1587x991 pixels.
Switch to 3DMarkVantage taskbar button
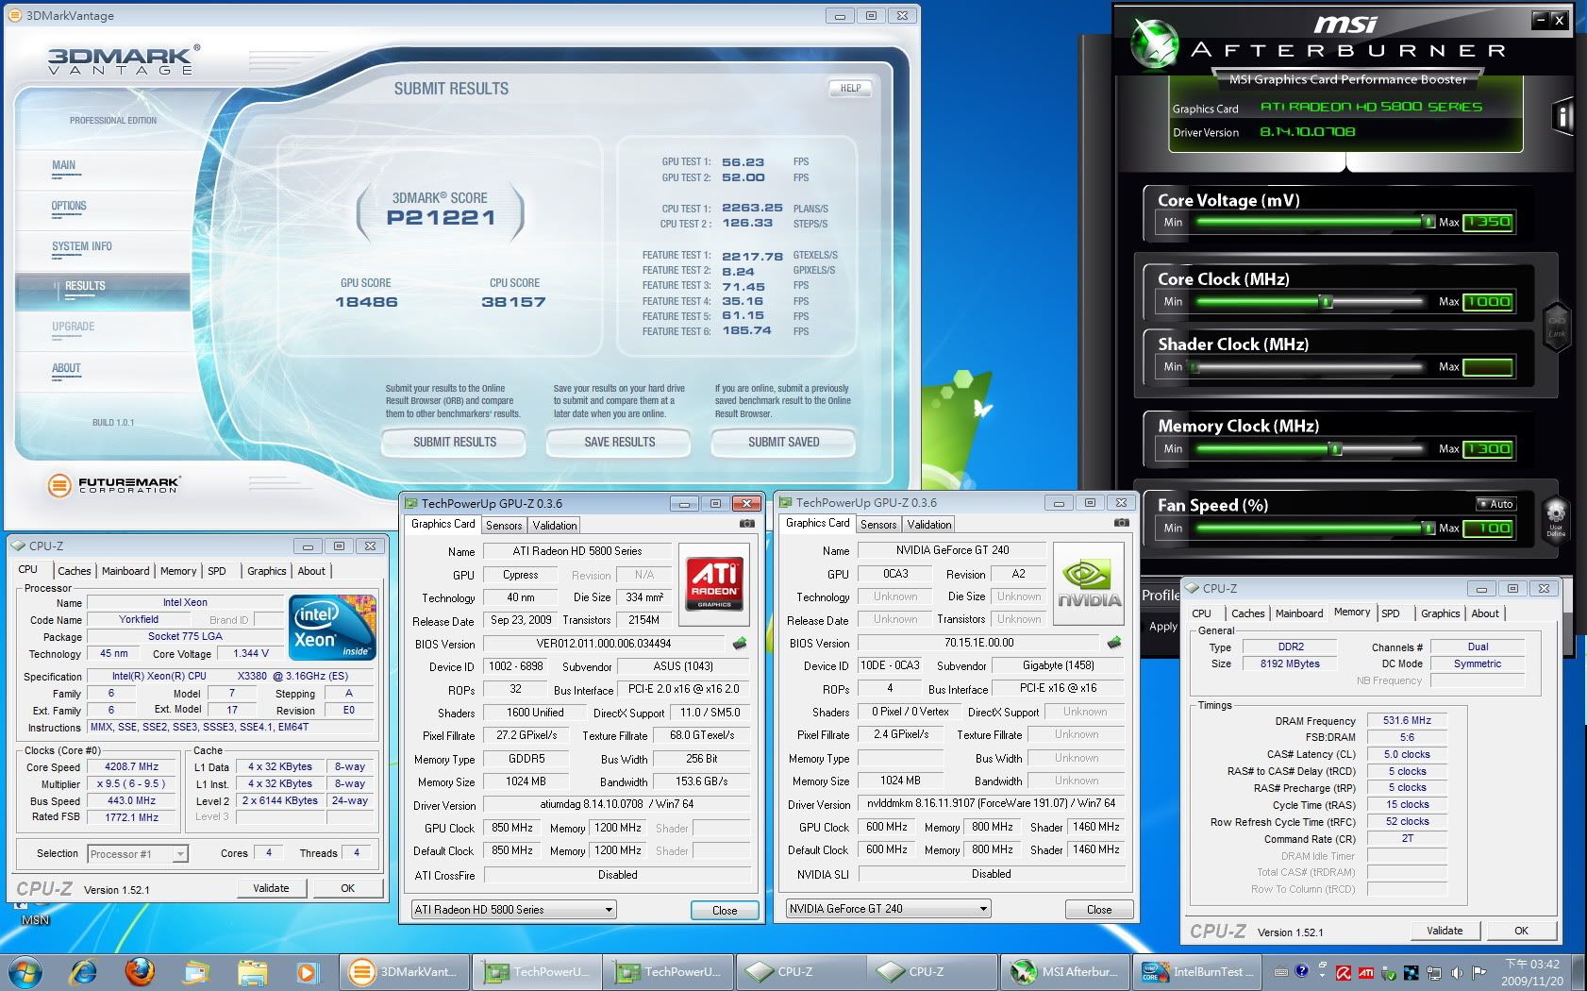coord(405,971)
